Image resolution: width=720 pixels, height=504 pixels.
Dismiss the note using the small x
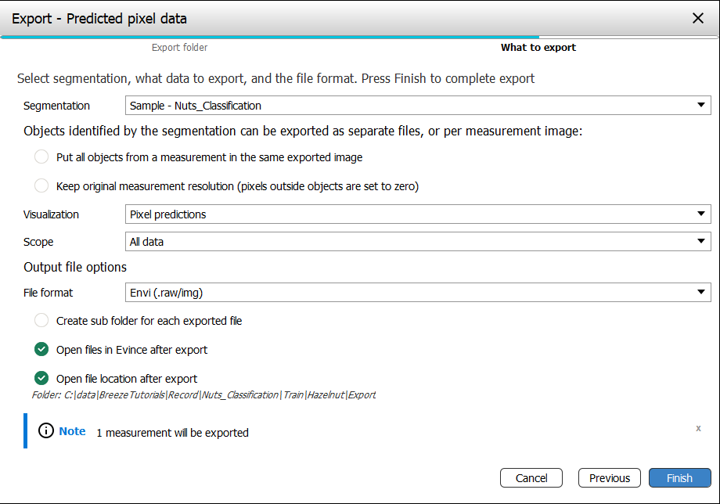(x=698, y=428)
